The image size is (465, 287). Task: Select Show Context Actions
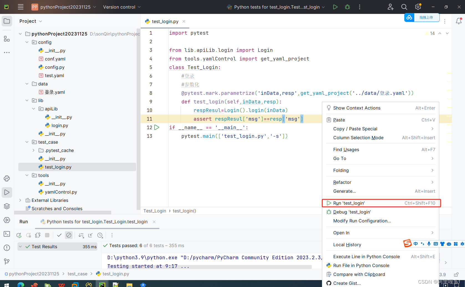tap(380, 108)
